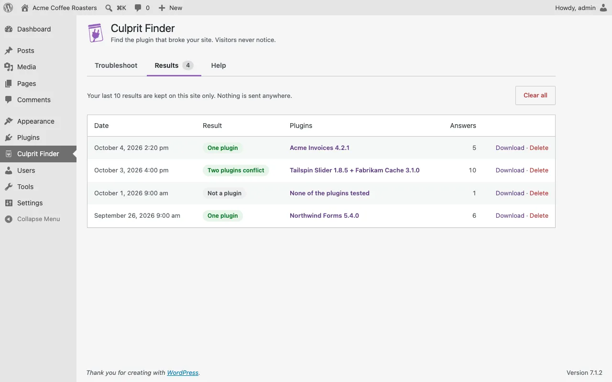Click the Posts pushpin icon in sidebar
Image resolution: width=612 pixels, height=382 pixels.
(x=9, y=51)
